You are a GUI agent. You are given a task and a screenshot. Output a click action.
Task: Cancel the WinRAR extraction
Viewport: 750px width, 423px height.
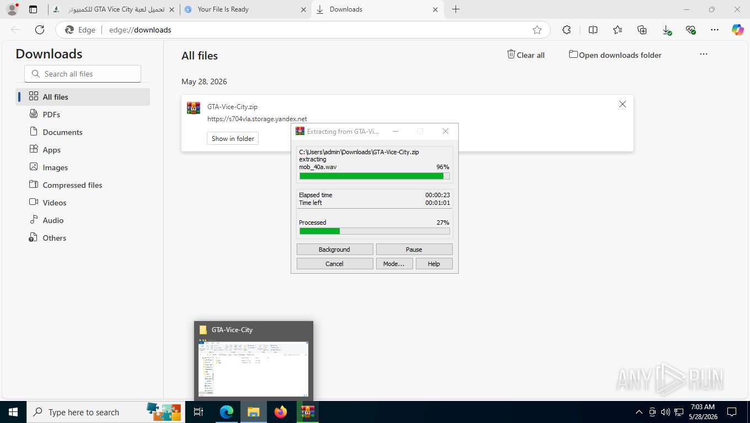click(335, 264)
